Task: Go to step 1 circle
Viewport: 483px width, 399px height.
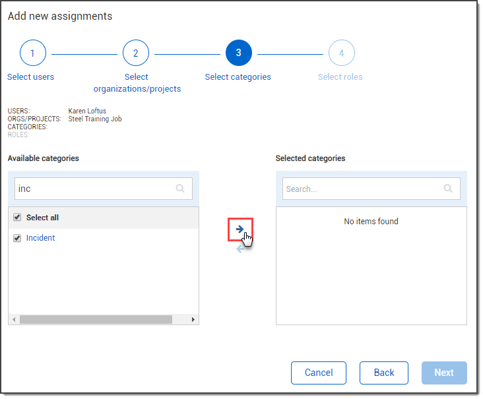Action: click(x=33, y=53)
